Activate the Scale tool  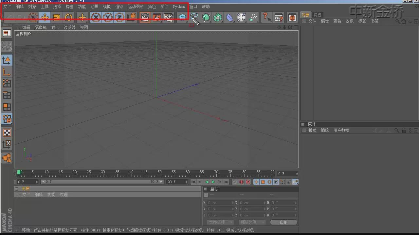click(57, 17)
